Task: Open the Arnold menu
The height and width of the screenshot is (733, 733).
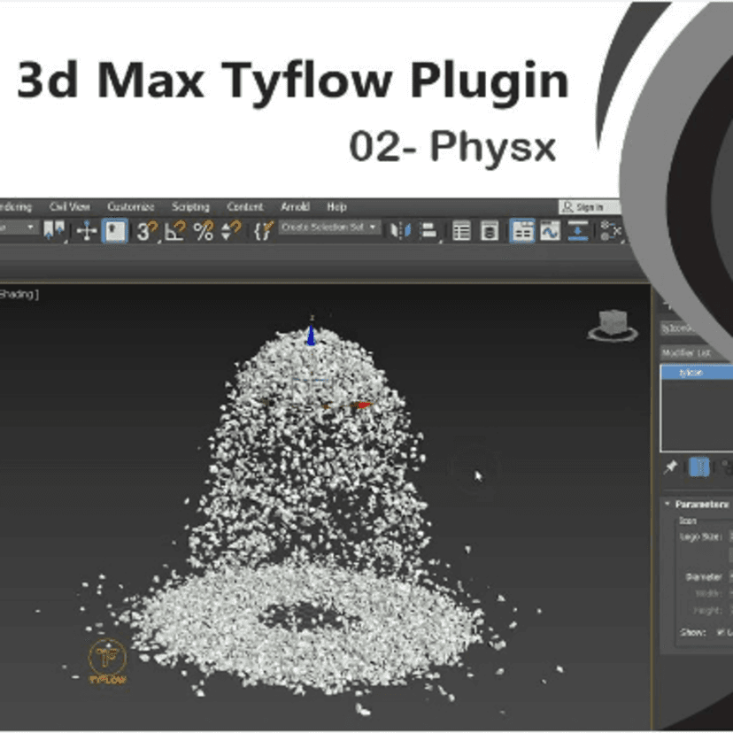Action: click(x=295, y=206)
